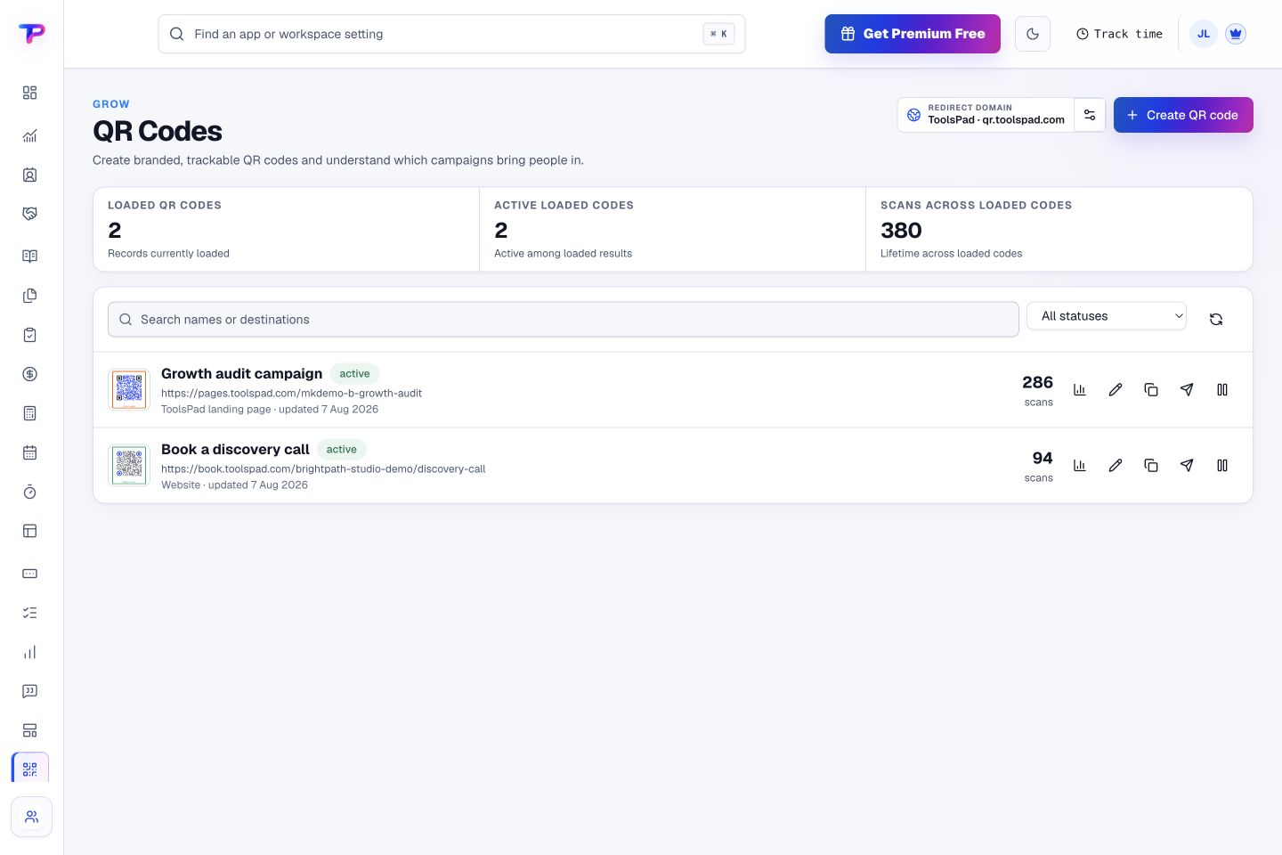Click the growth-audit pages.toolspad.com URL
1282x855 pixels.
[x=291, y=393]
